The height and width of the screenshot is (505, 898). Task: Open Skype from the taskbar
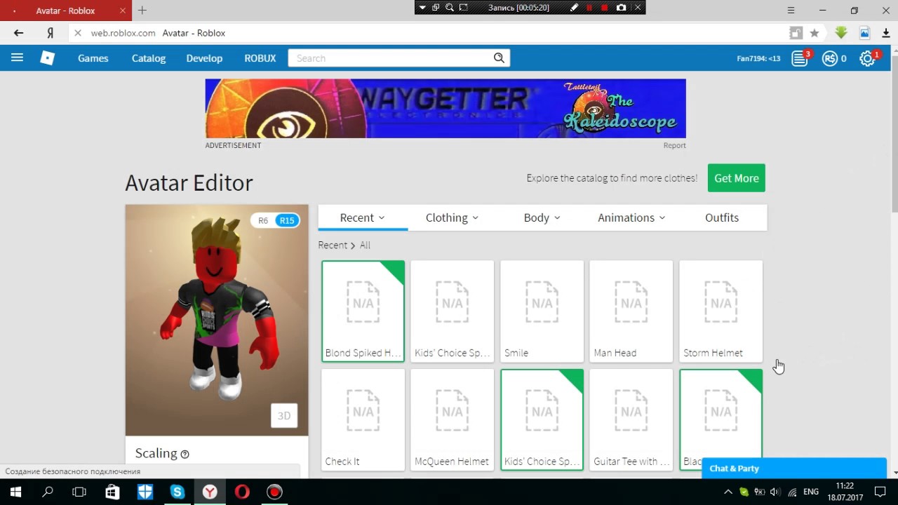177,492
